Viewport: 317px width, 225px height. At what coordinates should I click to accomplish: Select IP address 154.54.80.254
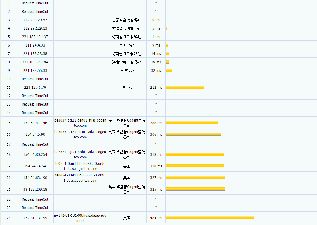35,155
